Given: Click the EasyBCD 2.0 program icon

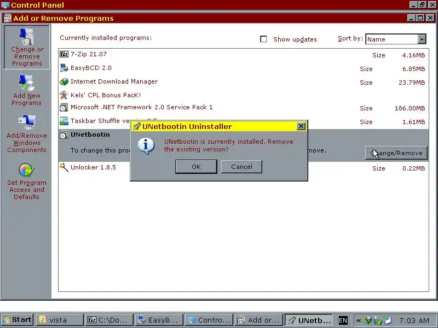Looking at the screenshot, I should tap(64, 68).
